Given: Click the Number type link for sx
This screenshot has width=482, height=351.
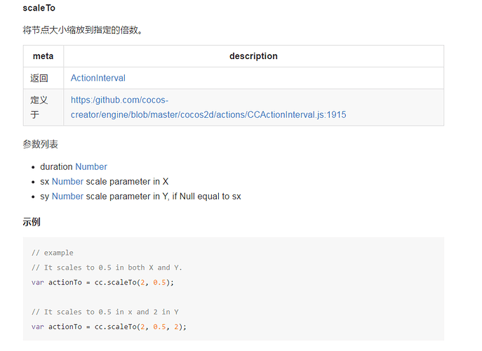Looking at the screenshot, I should [67, 181].
